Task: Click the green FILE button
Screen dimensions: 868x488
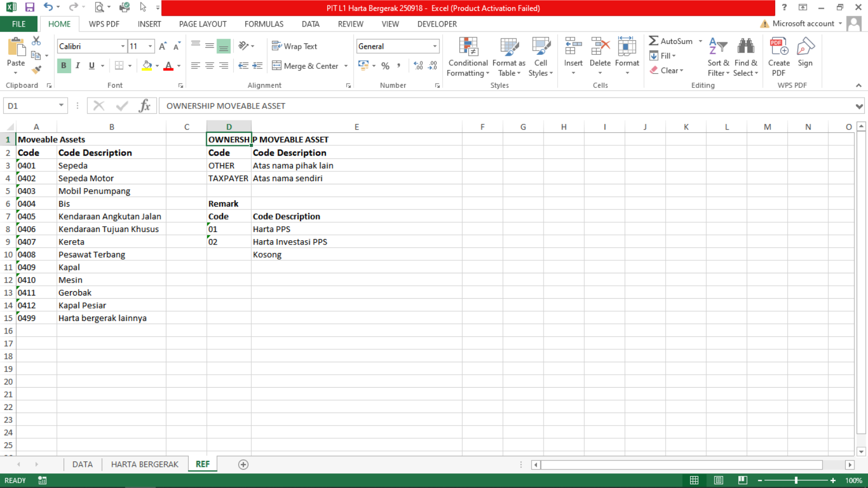Action: (18, 24)
